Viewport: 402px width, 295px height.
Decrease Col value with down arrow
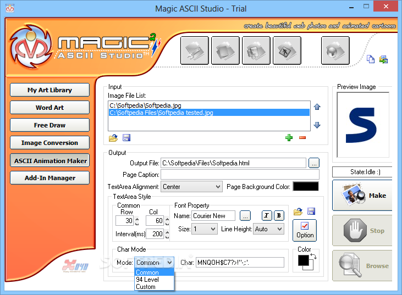coord(167,224)
